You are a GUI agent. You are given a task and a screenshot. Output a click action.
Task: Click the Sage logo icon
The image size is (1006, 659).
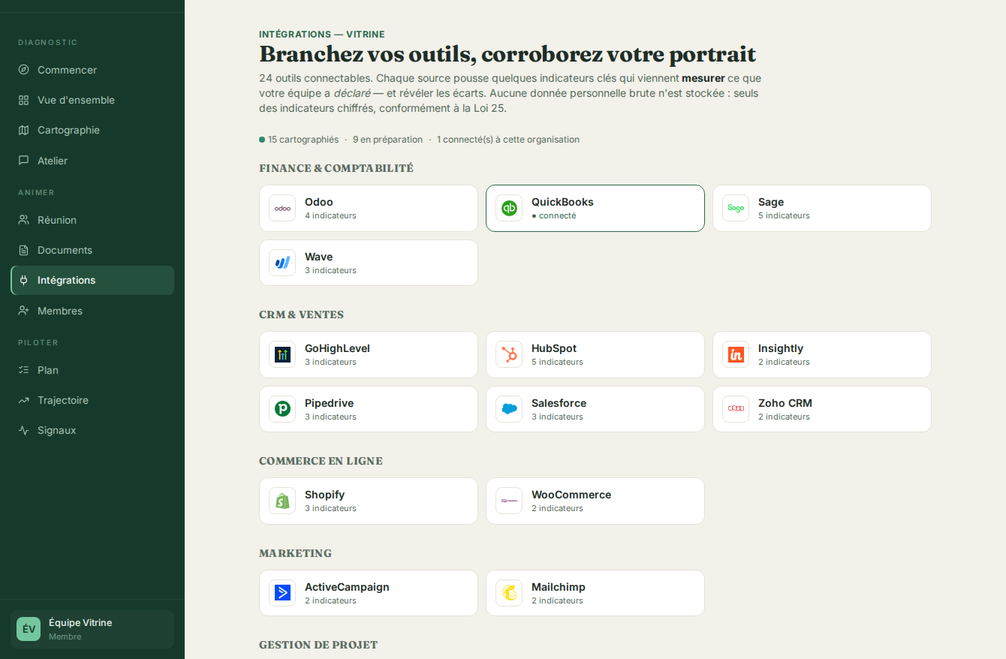[736, 208]
